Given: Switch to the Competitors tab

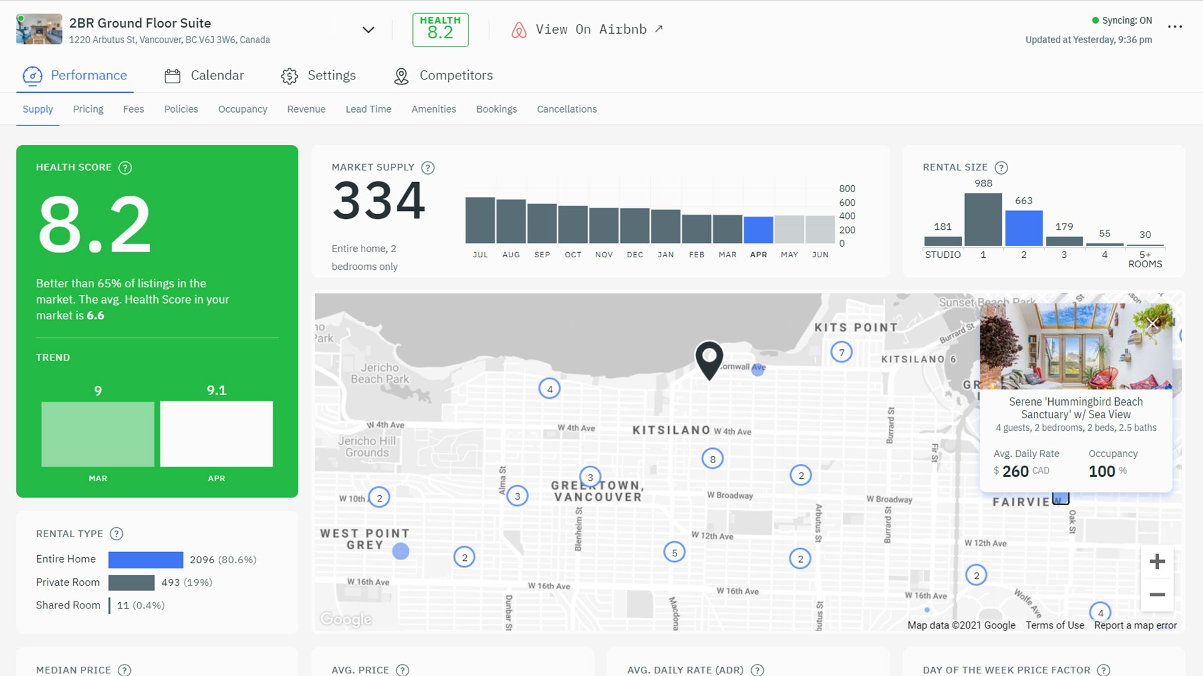Looking at the screenshot, I should [443, 76].
